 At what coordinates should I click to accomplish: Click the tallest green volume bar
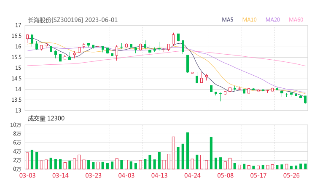click(188, 151)
